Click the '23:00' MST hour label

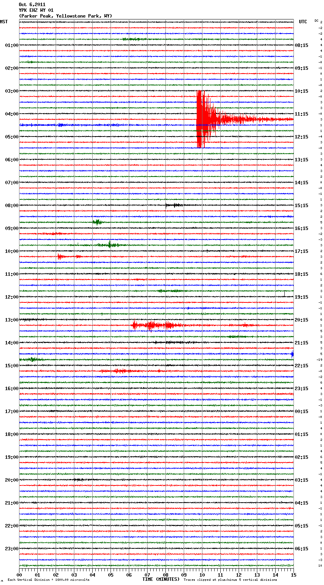[12, 549]
